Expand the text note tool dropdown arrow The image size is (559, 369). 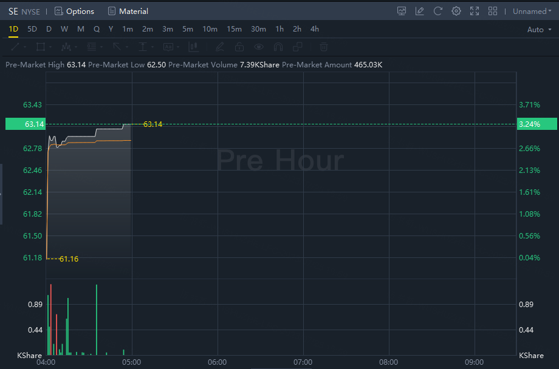[x=178, y=47]
